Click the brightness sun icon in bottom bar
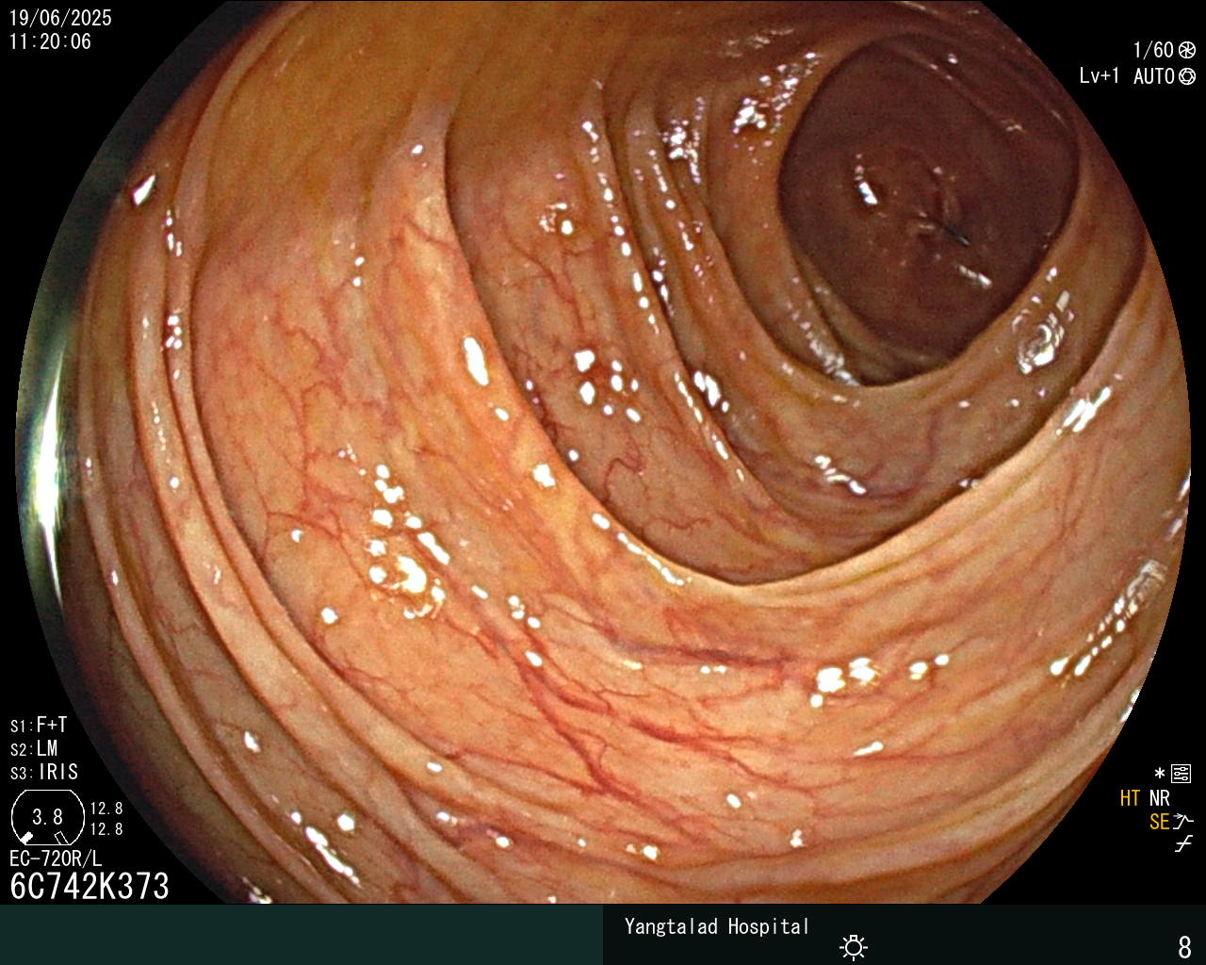 [x=854, y=946]
